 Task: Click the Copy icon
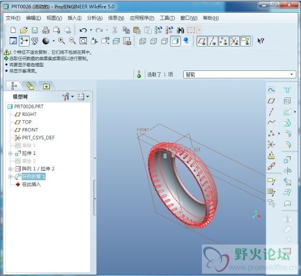(126, 30)
